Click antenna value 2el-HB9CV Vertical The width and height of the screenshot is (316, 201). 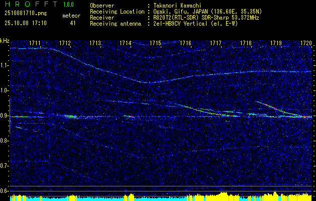click(195, 24)
